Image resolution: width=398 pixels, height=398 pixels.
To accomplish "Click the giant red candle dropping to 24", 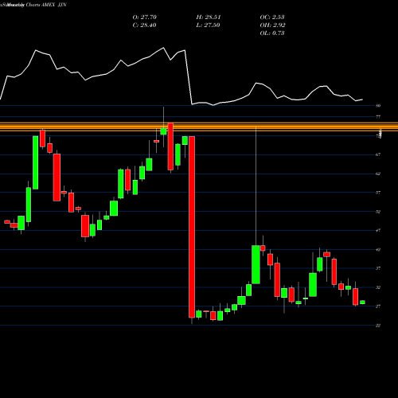I will pyautogui.click(x=192, y=227).
